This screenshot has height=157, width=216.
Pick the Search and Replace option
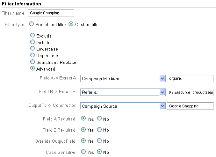(32, 62)
